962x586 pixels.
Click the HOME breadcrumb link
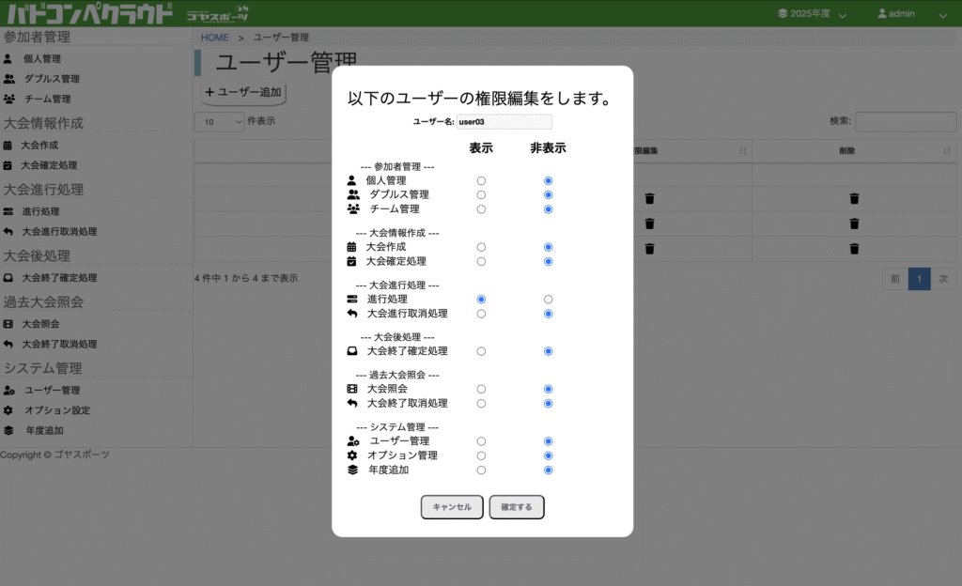point(215,38)
